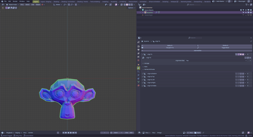Toggle Suzanne's render camera icon in the outliner

click(251, 12)
